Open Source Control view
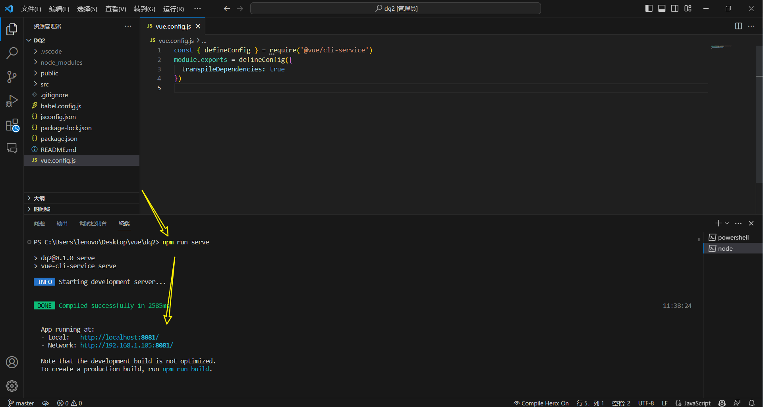 (12, 77)
